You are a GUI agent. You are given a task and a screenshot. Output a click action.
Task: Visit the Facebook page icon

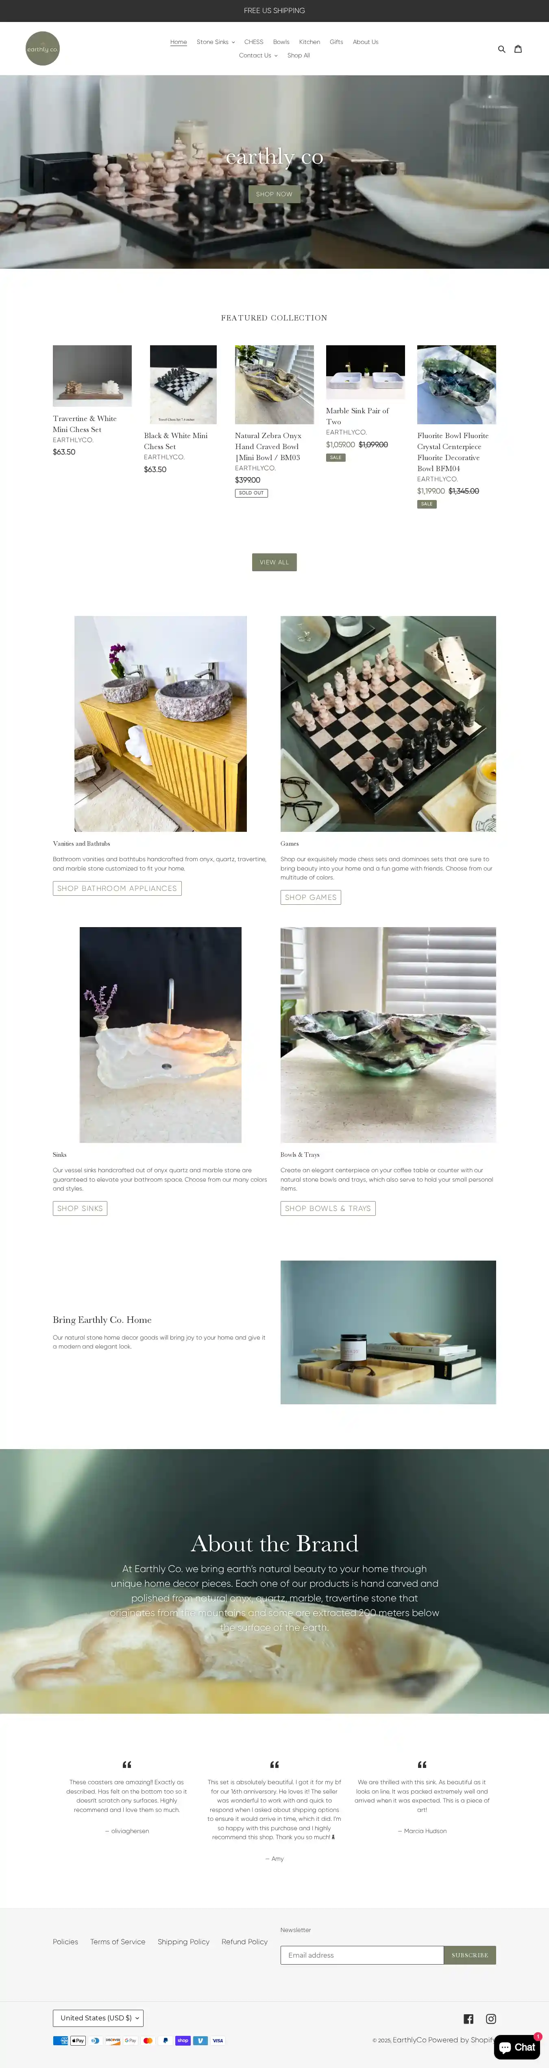click(x=469, y=2019)
